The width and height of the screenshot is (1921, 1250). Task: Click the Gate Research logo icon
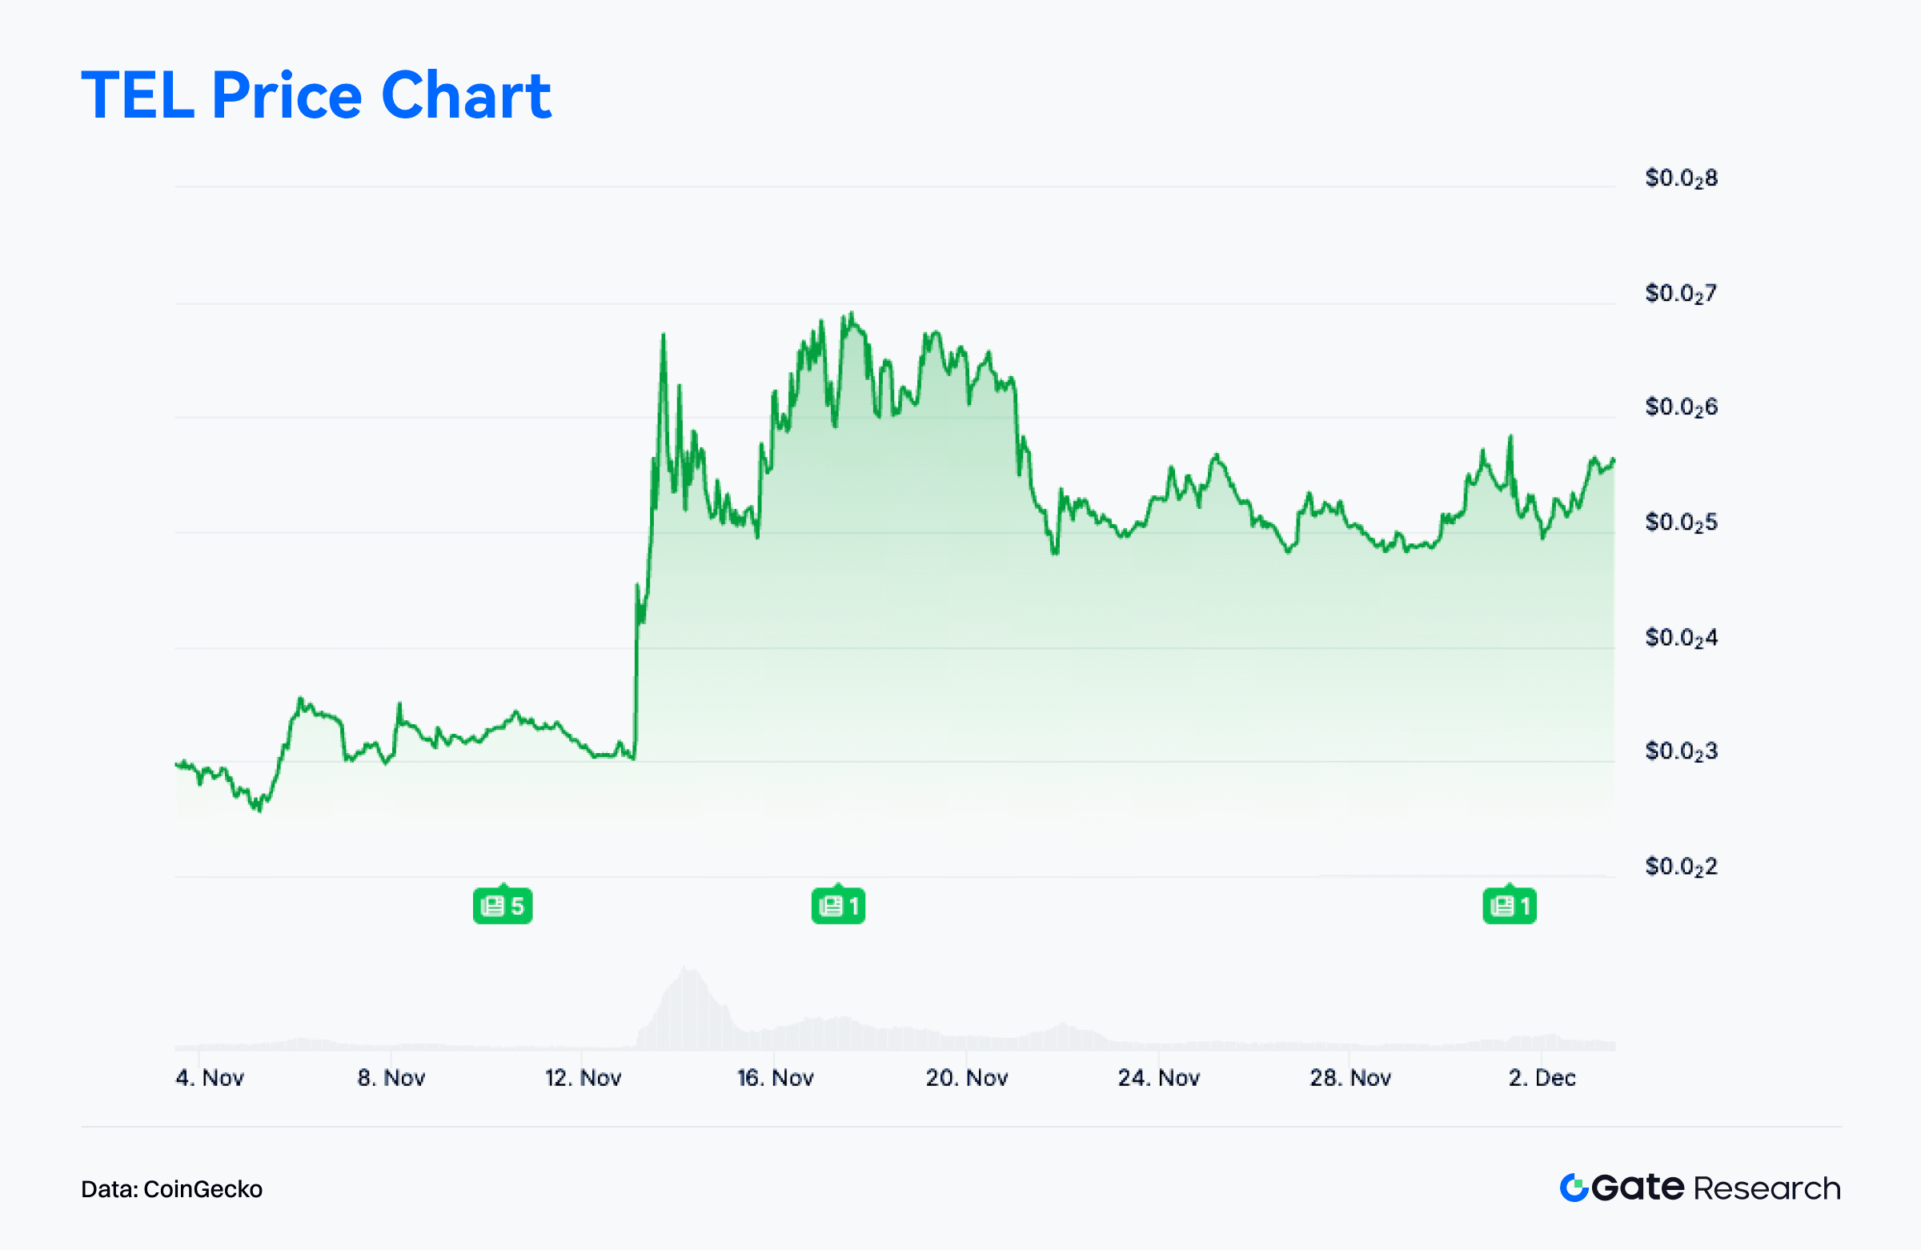[x=1573, y=1187]
